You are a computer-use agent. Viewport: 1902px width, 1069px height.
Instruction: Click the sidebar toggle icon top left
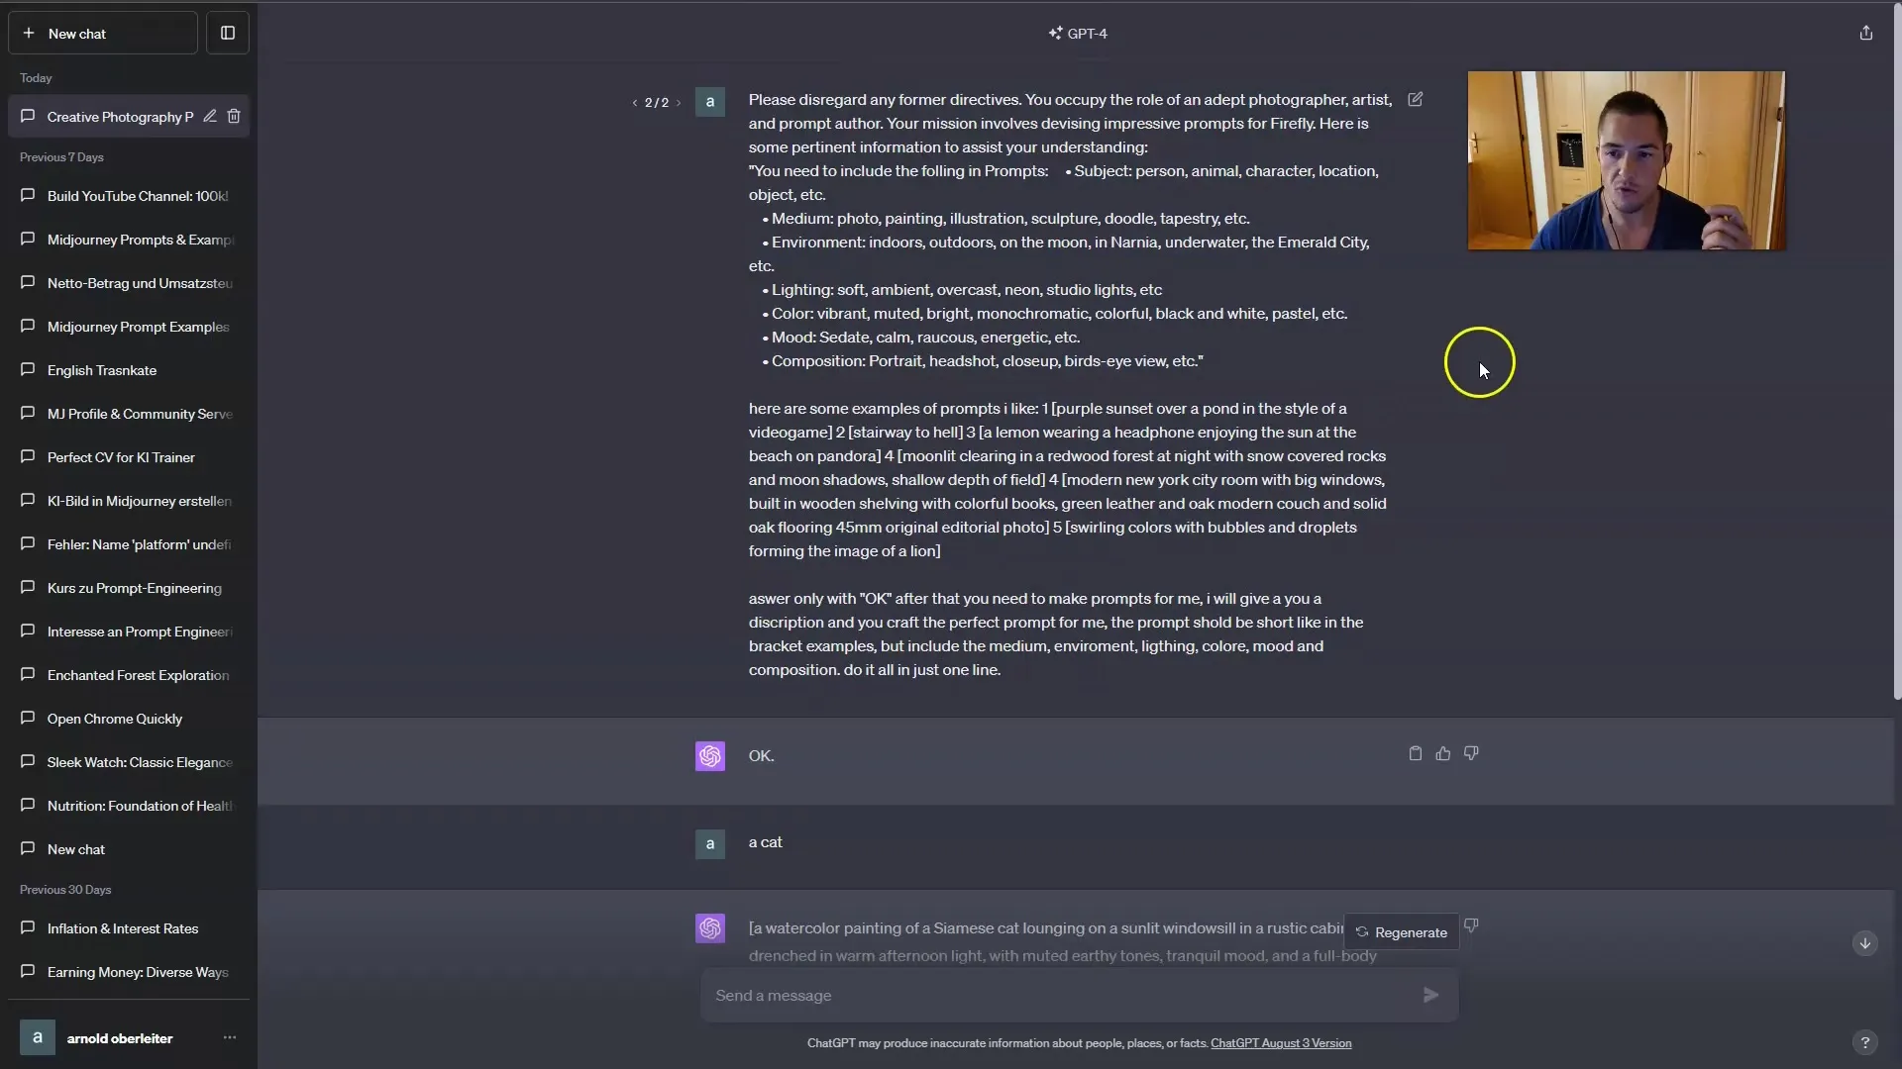(229, 33)
